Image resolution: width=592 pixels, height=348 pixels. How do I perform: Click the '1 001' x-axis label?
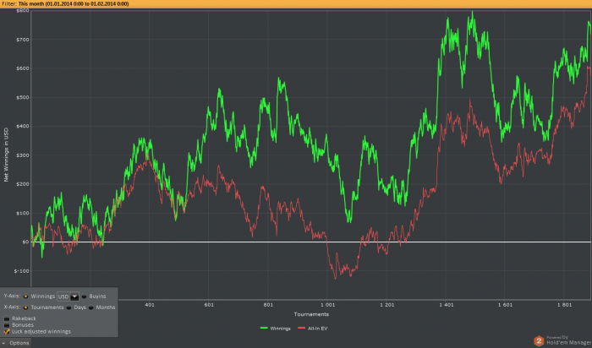pyautogui.click(x=328, y=305)
